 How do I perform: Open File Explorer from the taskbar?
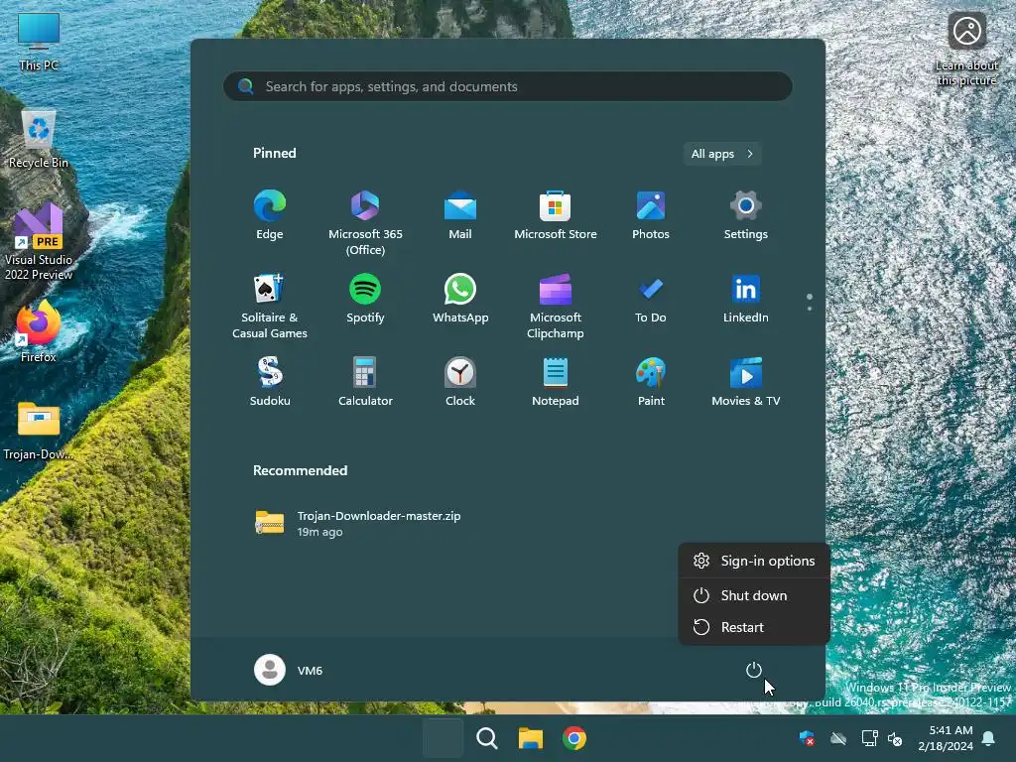point(531,738)
